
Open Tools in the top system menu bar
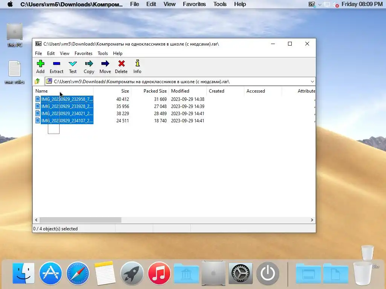pyautogui.click(x=220, y=4)
